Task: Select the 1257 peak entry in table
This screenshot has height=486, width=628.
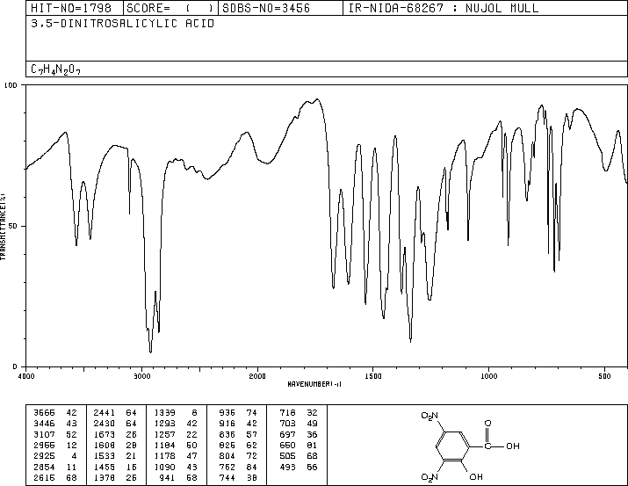Action: point(176,434)
